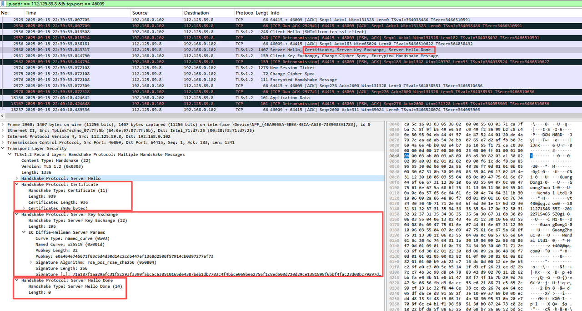Expand the Ethernet II tree node
The height and width of the screenshot is (311, 582).
(4, 130)
